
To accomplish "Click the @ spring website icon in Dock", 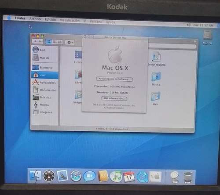I will click(175, 177).
